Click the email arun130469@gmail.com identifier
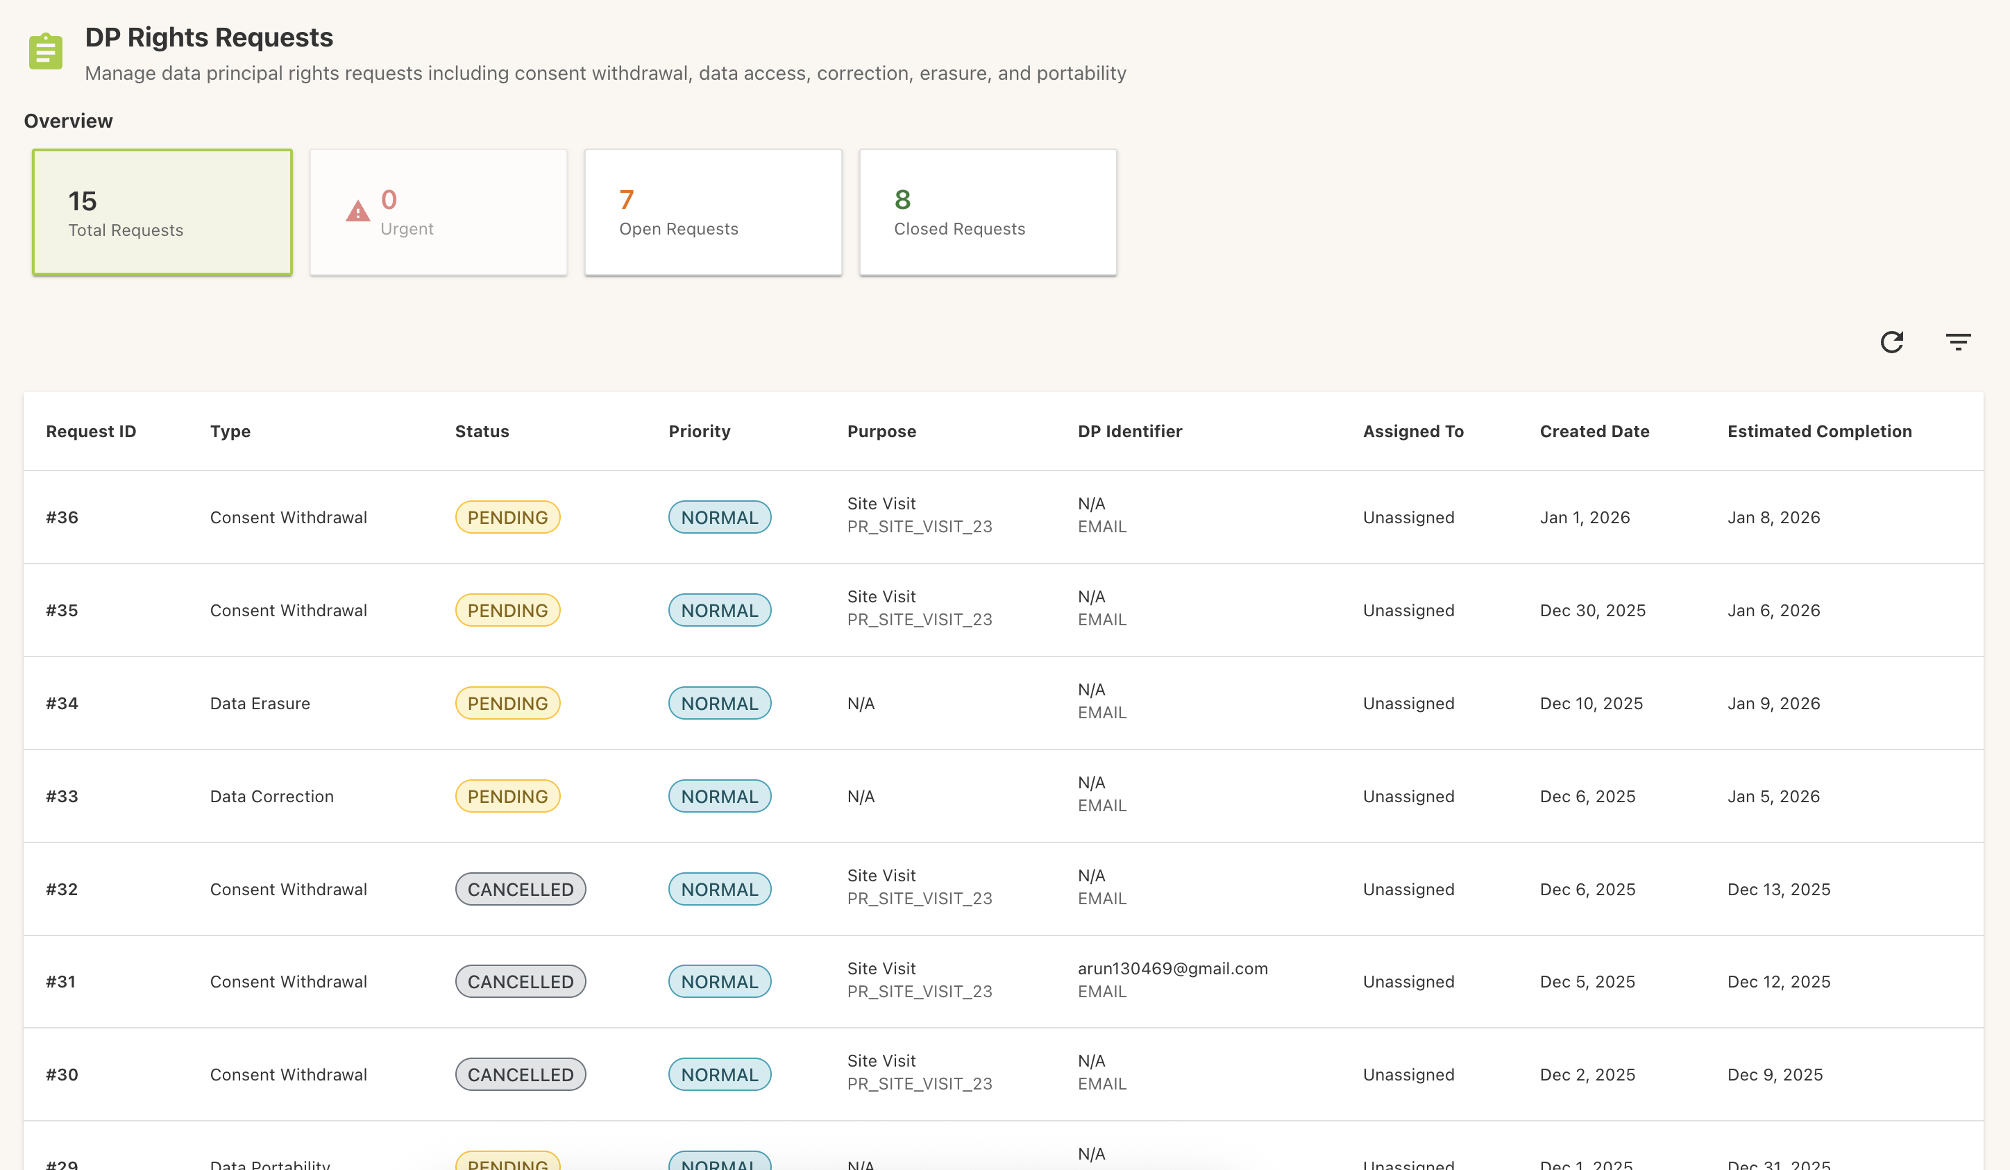 (1172, 968)
